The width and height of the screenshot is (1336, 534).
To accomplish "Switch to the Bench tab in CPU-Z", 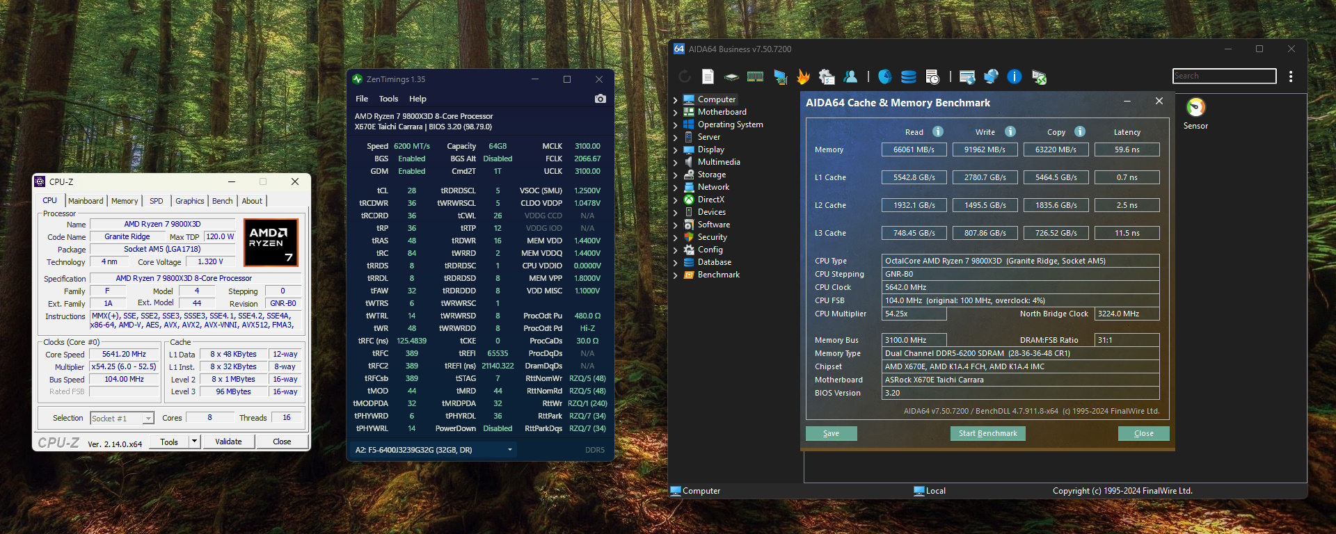I will click(222, 201).
